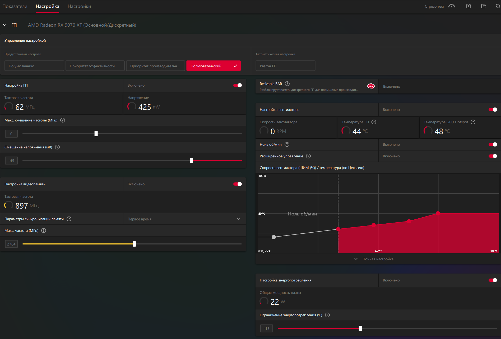Turn off the Ноль об/мин switch

[493, 144]
